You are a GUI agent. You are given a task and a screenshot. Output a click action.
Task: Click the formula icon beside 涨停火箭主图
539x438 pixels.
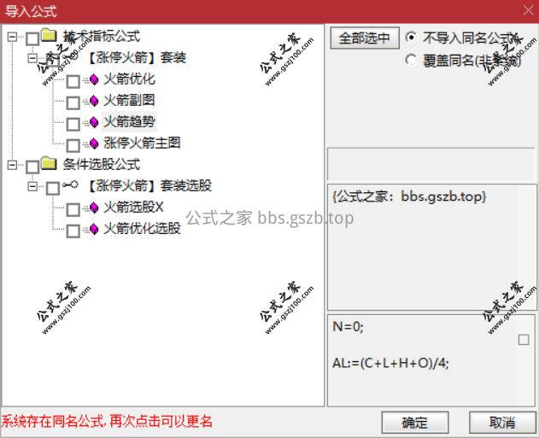point(94,143)
